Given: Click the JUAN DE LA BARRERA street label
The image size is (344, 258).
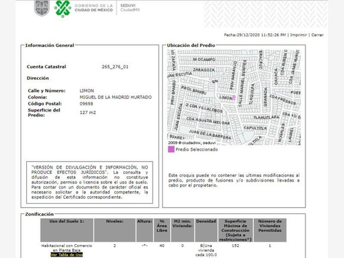Looking at the screenshot, I should [x=210, y=135].
